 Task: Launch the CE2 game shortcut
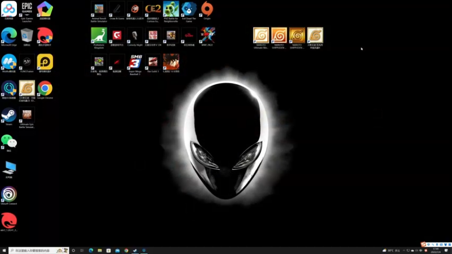(153, 12)
